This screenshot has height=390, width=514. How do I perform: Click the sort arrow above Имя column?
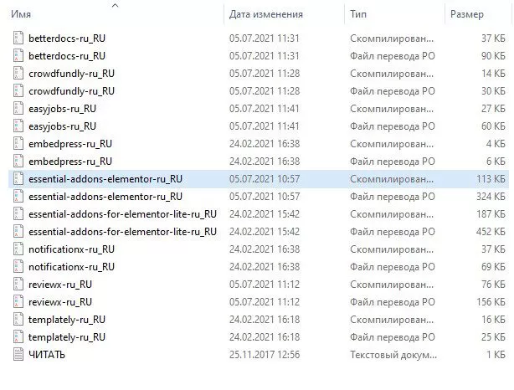coord(115,5)
